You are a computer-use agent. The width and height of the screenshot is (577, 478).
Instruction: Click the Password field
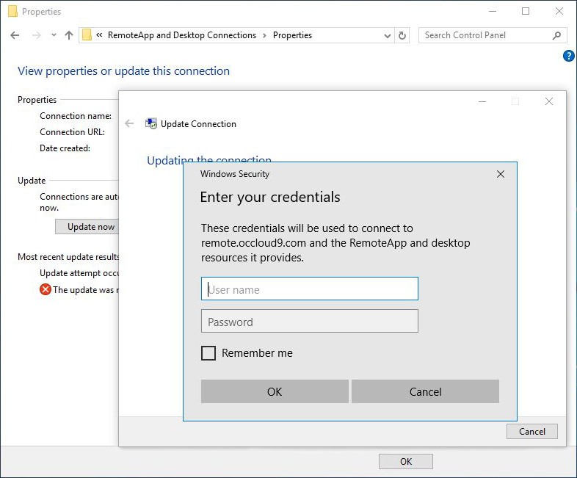tap(310, 321)
